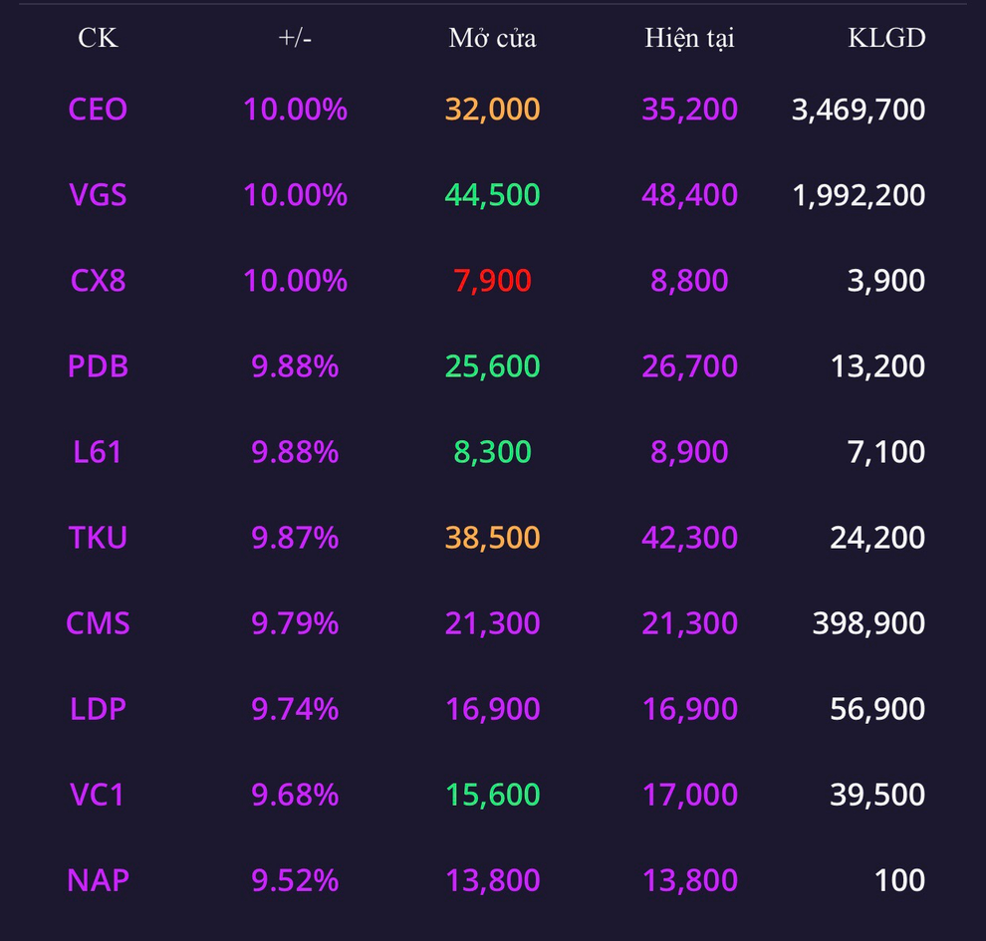Click TKU percent change 9.87%
The width and height of the screenshot is (986, 941).
click(x=295, y=538)
